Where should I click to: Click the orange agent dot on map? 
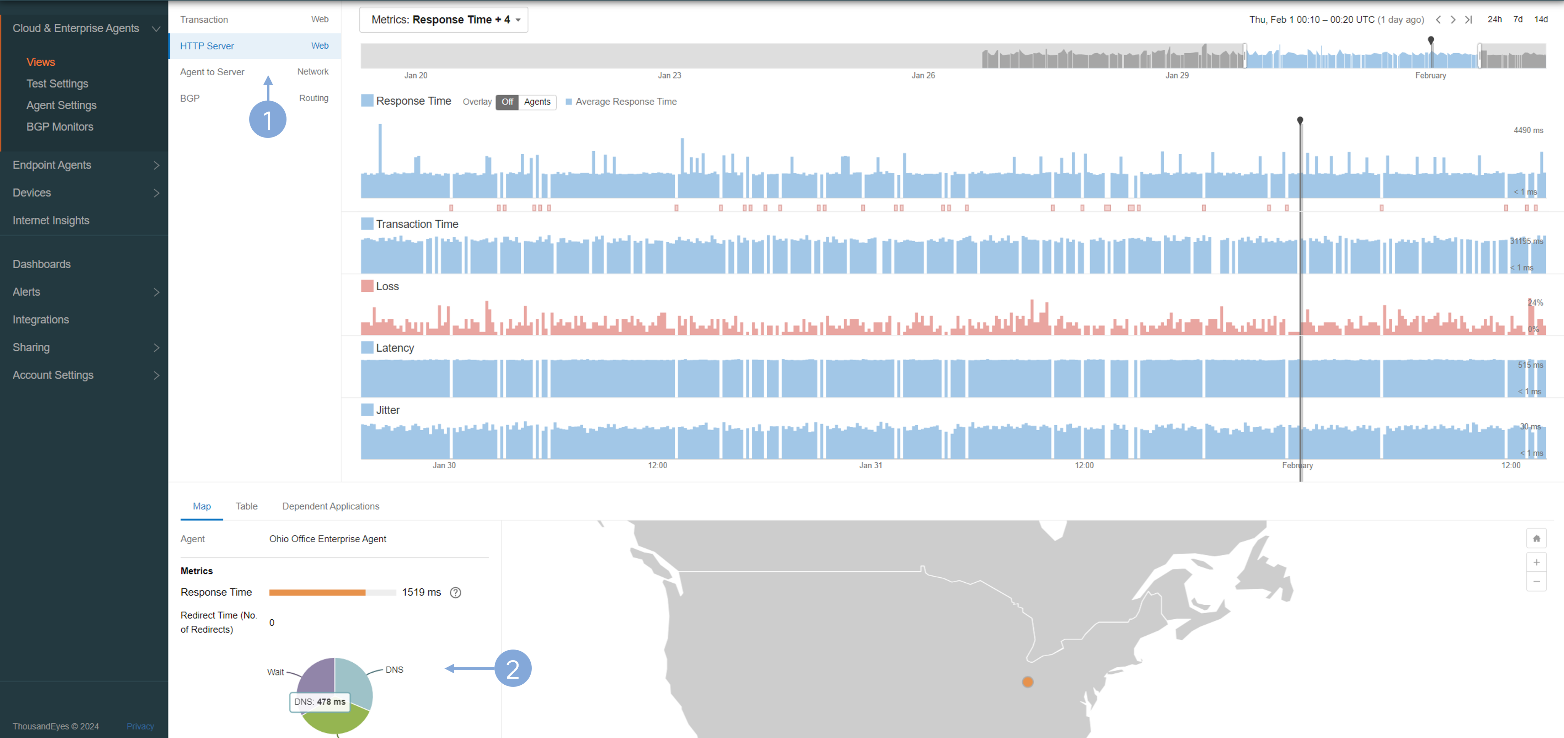(x=1027, y=682)
